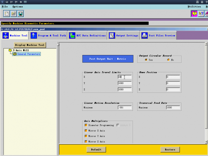
Task: Switch to N/C Data Definitions tab
Action: (x=87, y=36)
